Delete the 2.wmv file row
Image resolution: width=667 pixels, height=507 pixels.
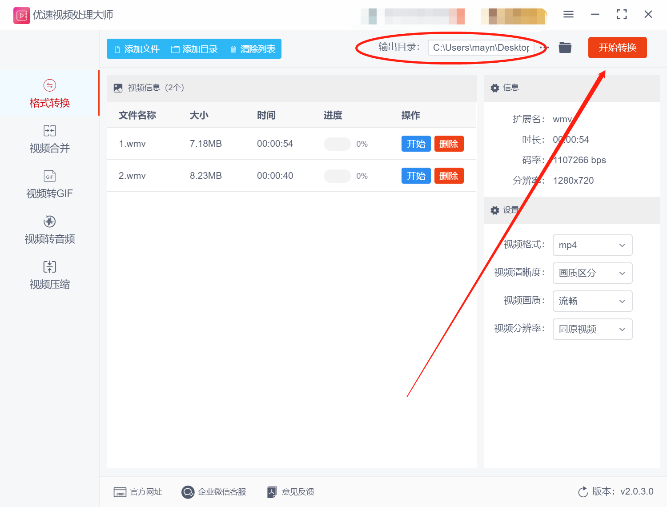(x=449, y=176)
